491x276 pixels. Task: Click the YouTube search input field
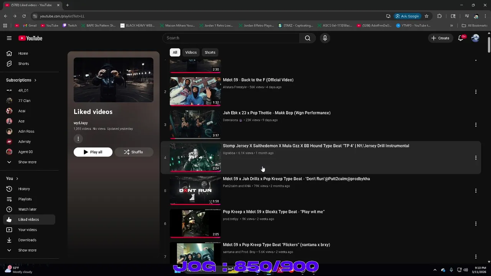coord(231,38)
